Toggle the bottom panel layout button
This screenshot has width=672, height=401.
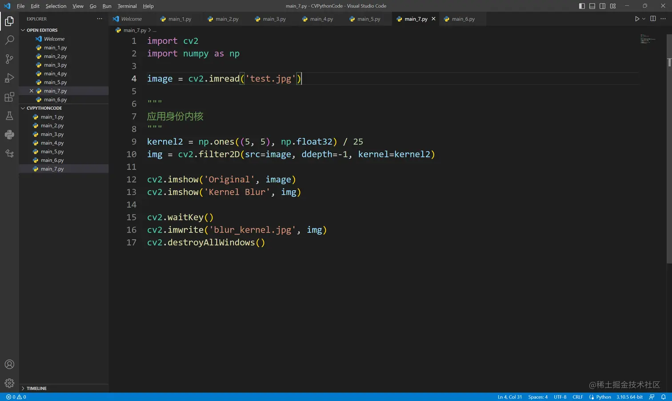(592, 6)
